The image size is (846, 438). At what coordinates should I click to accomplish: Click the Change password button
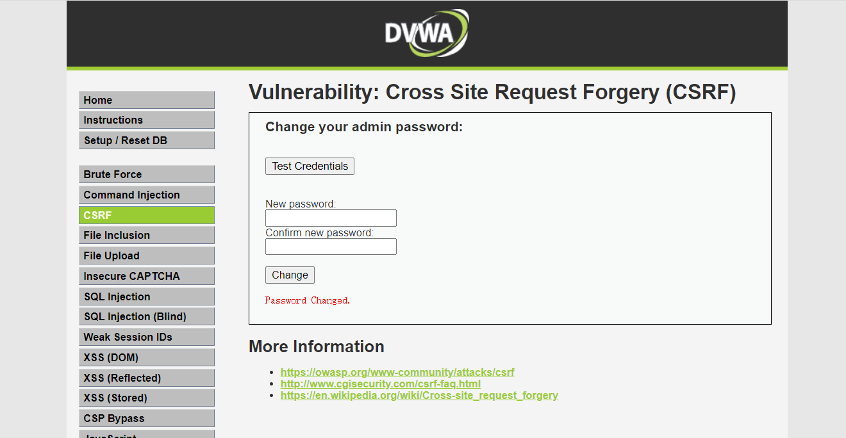point(290,275)
